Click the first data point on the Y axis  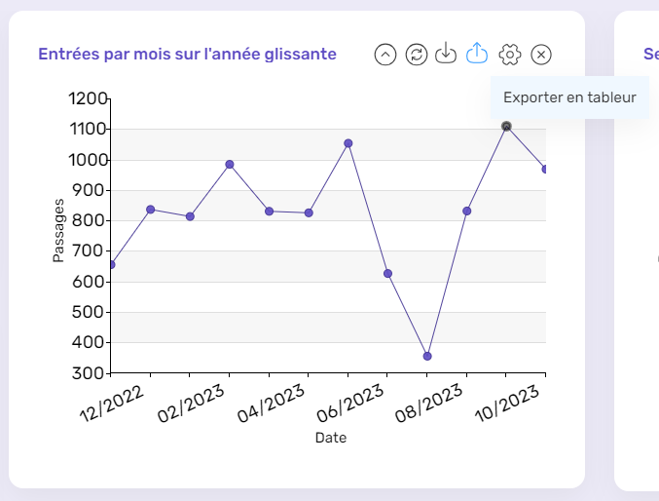(x=111, y=264)
